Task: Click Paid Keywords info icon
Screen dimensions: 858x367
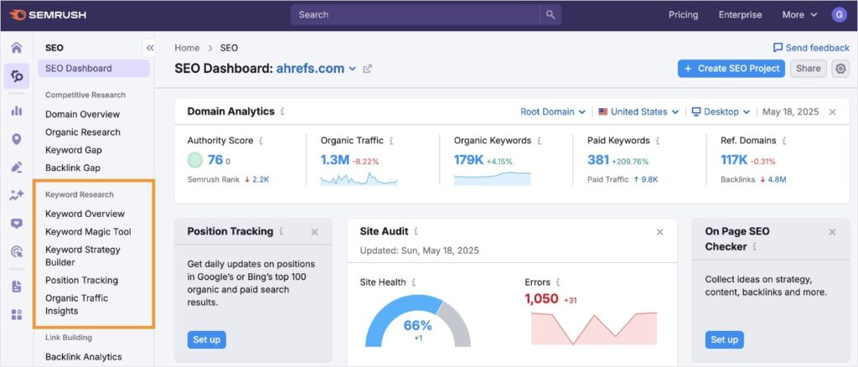Action: (x=657, y=141)
